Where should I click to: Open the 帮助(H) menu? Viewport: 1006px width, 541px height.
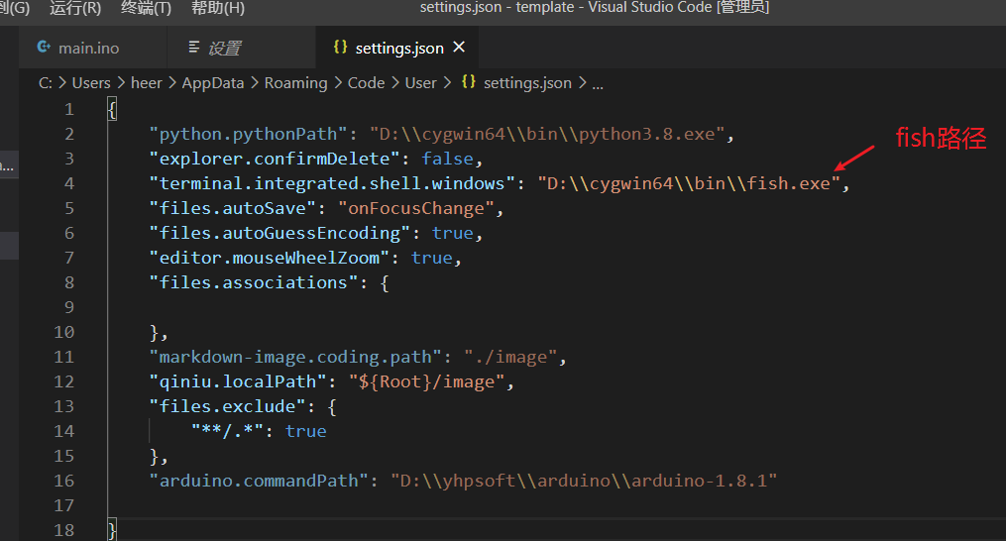point(217,8)
